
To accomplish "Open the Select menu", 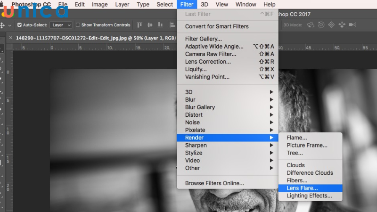I will 164,5.
